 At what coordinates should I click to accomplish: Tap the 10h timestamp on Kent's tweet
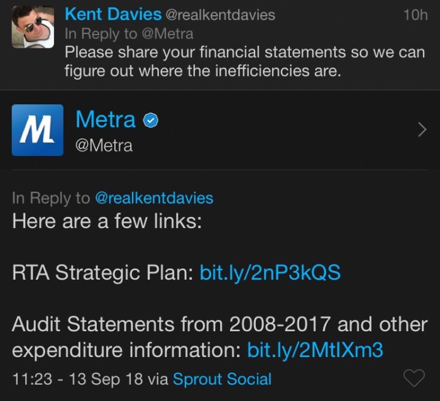point(415,15)
